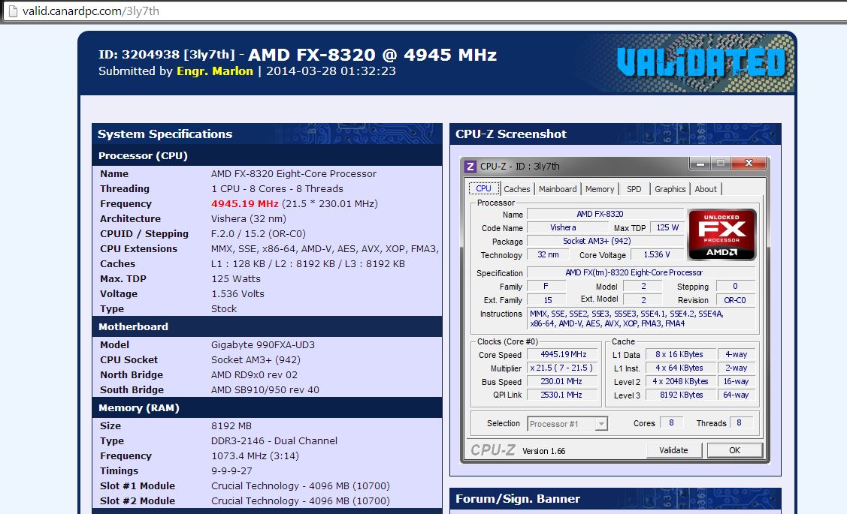847x514 pixels.
Task: Click the DDR3-2146 - Dual Channel value
Action: [x=274, y=440]
